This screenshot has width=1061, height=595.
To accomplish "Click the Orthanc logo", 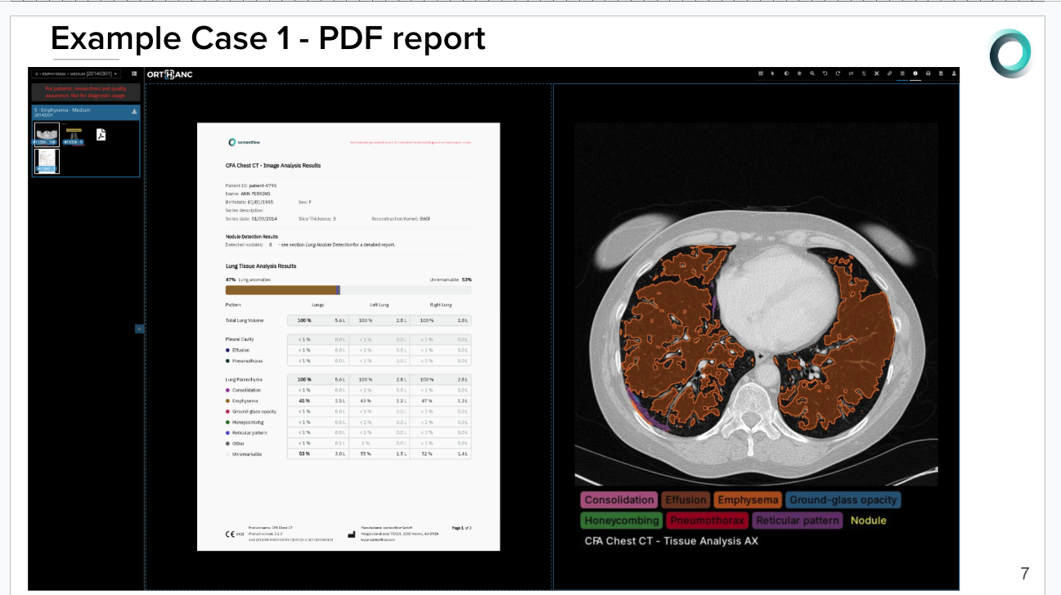I will (171, 74).
